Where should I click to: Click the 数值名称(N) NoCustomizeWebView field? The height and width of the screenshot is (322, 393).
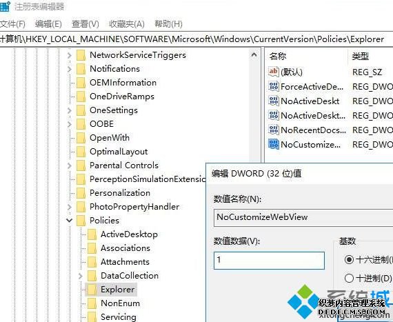coord(303,217)
